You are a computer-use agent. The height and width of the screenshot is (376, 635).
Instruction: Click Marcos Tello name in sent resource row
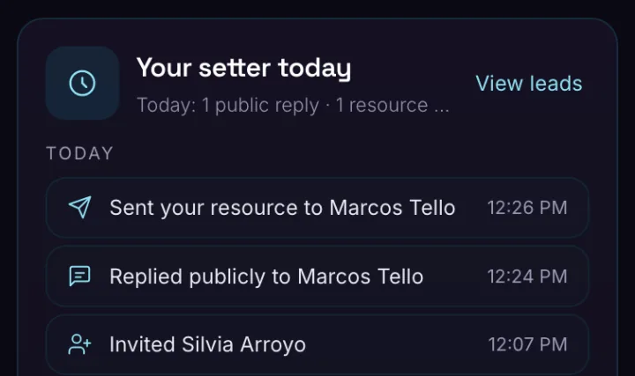click(x=392, y=208)
